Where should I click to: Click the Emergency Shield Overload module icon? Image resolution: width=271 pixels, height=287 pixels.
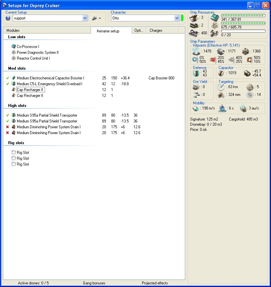pos(14,84)
